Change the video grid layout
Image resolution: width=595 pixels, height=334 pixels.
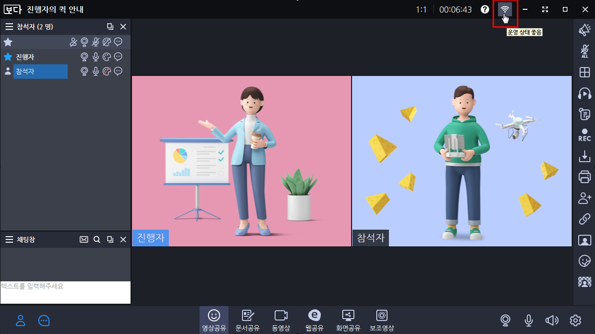point(584,72)
